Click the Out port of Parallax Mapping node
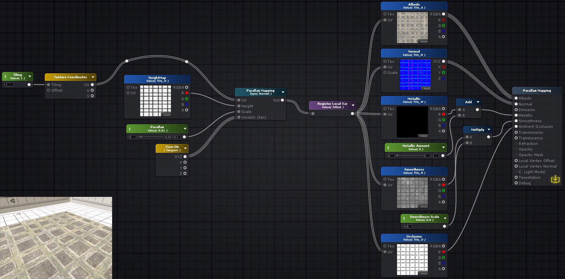The image size is (565, 279). [x=282, y=100]
